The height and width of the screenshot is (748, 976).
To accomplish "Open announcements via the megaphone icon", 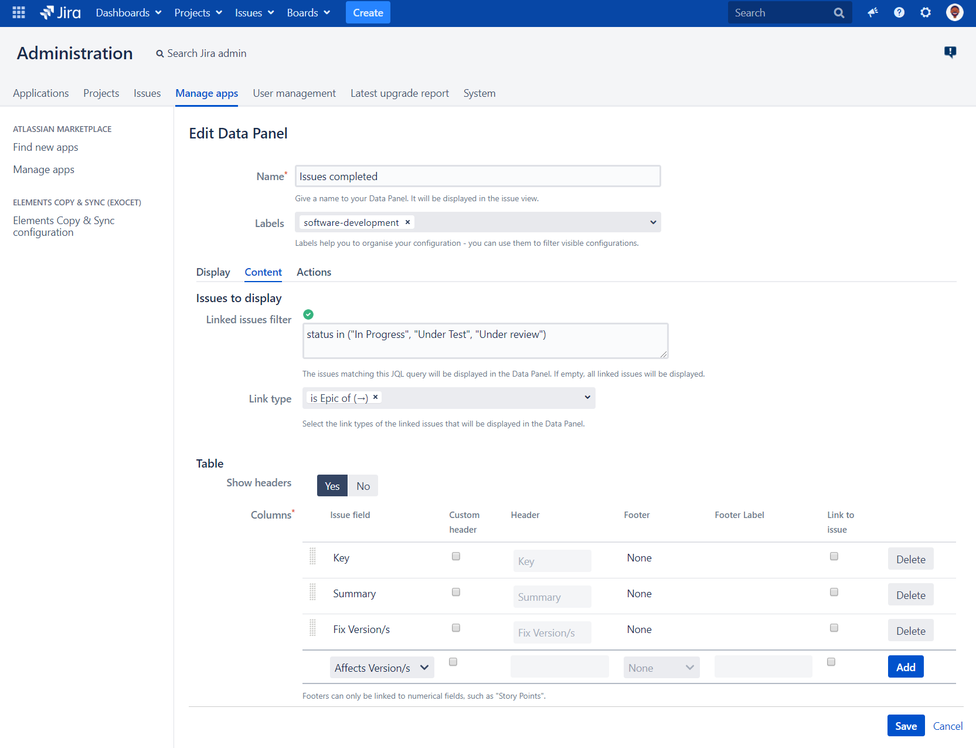I will pyautogui.click(x=873, y=12).
